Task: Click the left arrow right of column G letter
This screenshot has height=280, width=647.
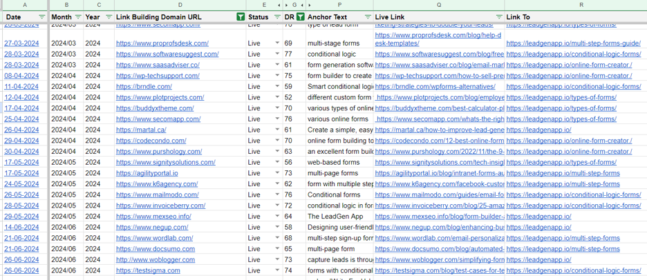Action: (302, 5)
